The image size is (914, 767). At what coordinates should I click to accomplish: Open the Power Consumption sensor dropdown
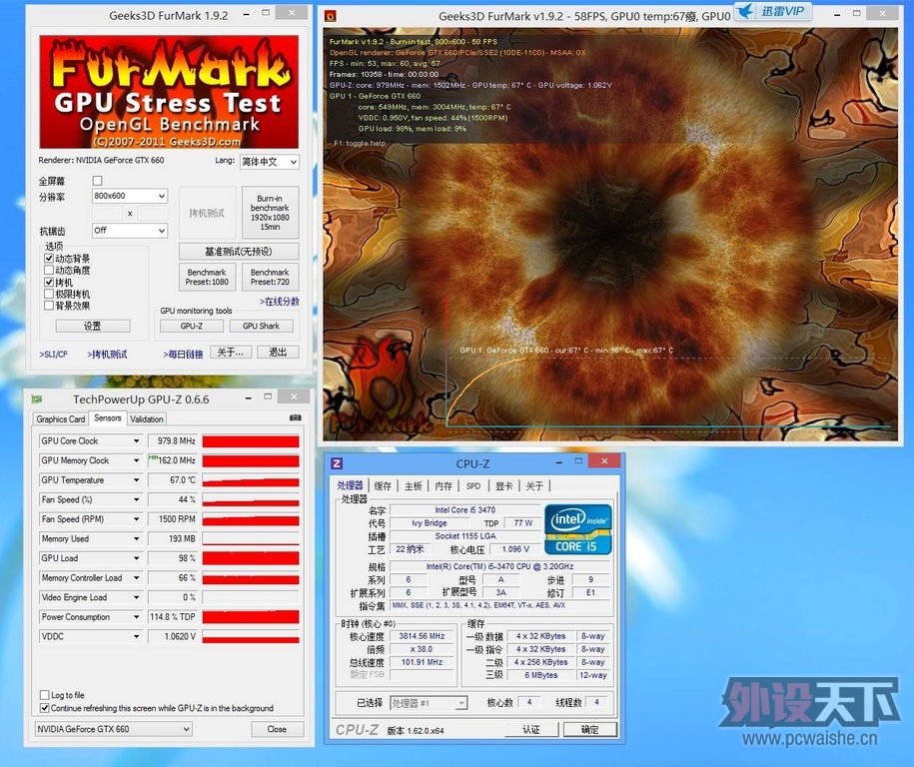point(136,616)
